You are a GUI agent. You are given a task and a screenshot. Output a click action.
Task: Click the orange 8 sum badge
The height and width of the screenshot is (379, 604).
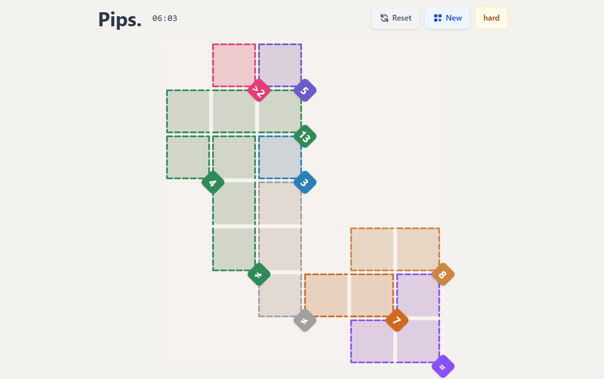[443, 274]
